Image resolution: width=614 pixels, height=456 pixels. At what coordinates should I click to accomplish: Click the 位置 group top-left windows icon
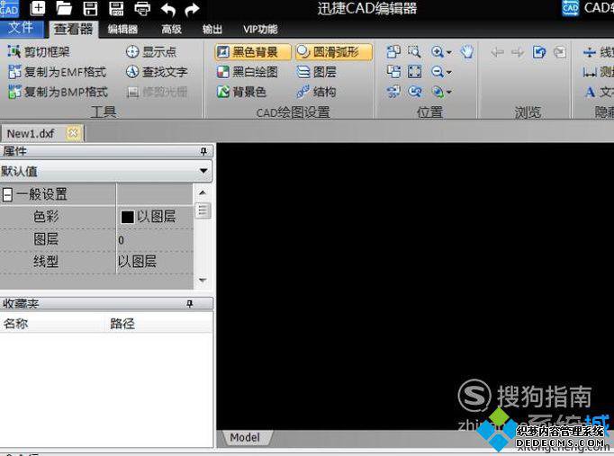pos(393,51)
